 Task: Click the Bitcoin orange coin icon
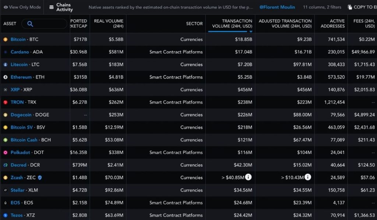(5, 39)
